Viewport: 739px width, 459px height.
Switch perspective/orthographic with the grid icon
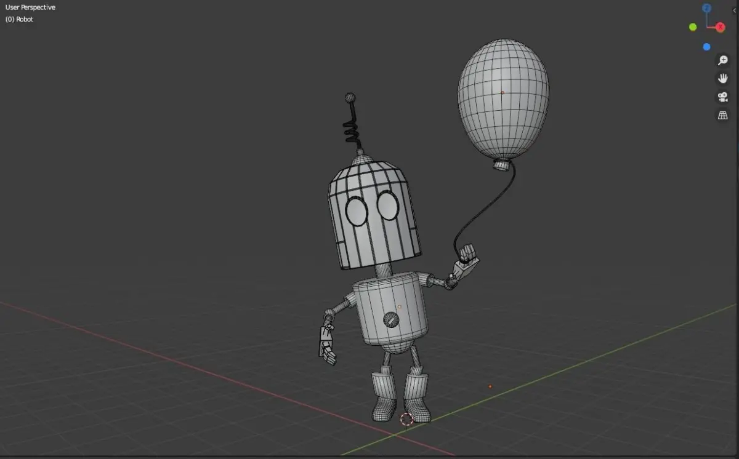point(723,115)
